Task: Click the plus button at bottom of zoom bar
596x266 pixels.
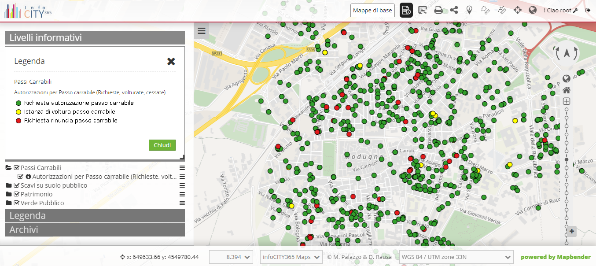Action: (571, 231)
